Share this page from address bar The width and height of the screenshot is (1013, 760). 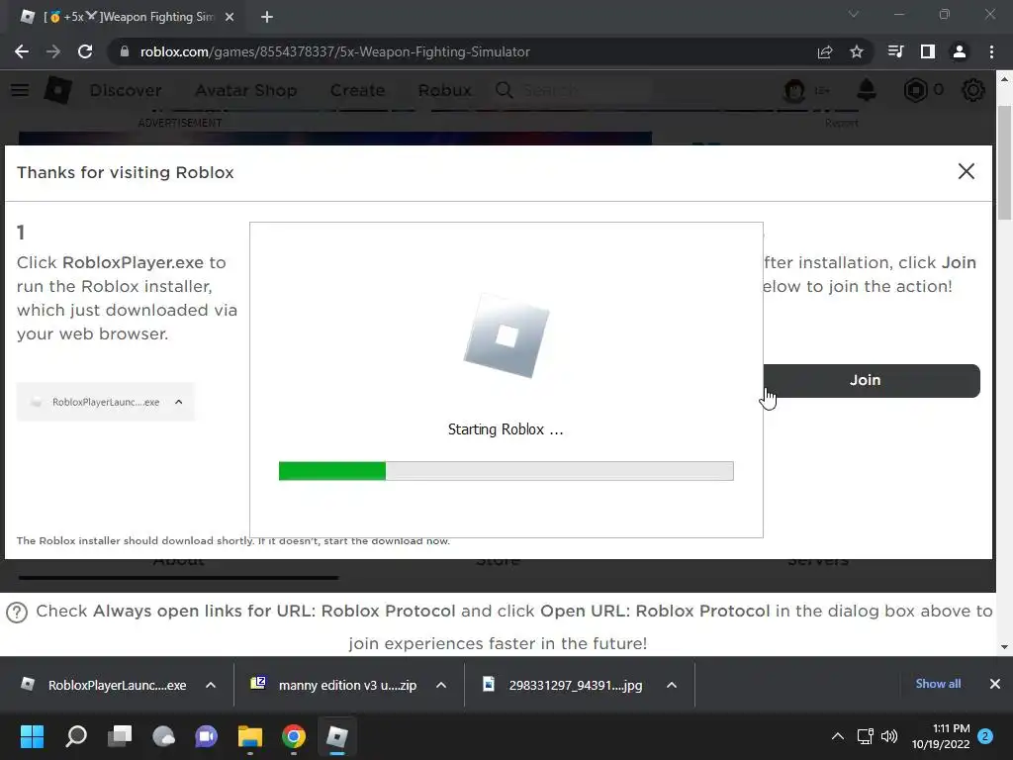click(x=824, y=51)
